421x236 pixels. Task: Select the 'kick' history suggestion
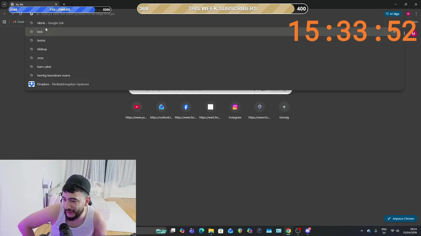pyautogui.click(x=214, y=32)
